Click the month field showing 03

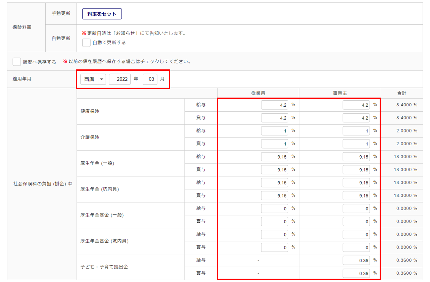[150, 79]
